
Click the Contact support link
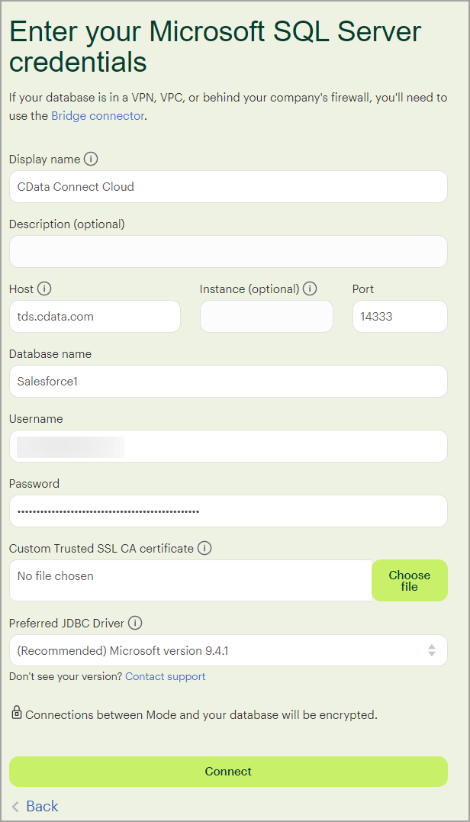[x=165, y=676]
